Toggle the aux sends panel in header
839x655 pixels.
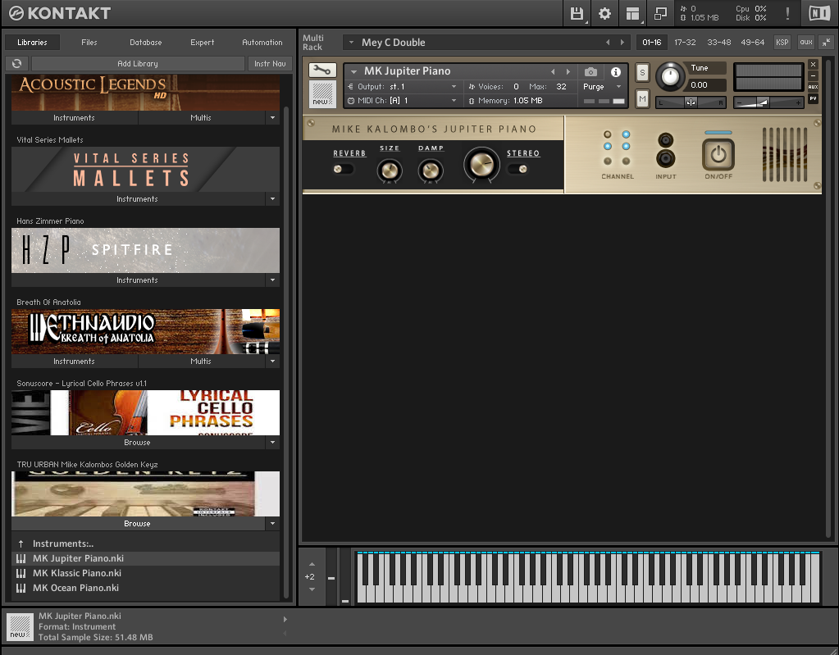(x=806, y=43)
